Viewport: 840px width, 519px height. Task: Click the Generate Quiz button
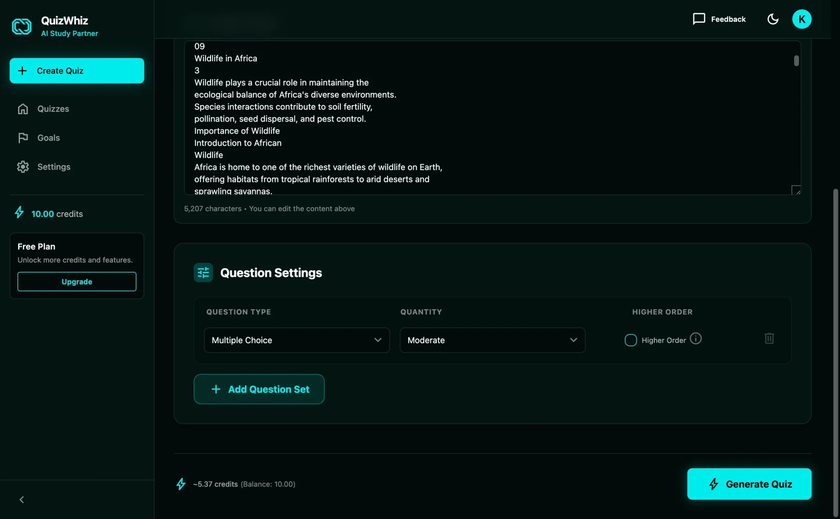(749, 484)
